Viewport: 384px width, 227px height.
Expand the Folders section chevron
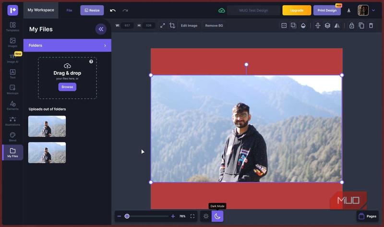coord(105,46)
